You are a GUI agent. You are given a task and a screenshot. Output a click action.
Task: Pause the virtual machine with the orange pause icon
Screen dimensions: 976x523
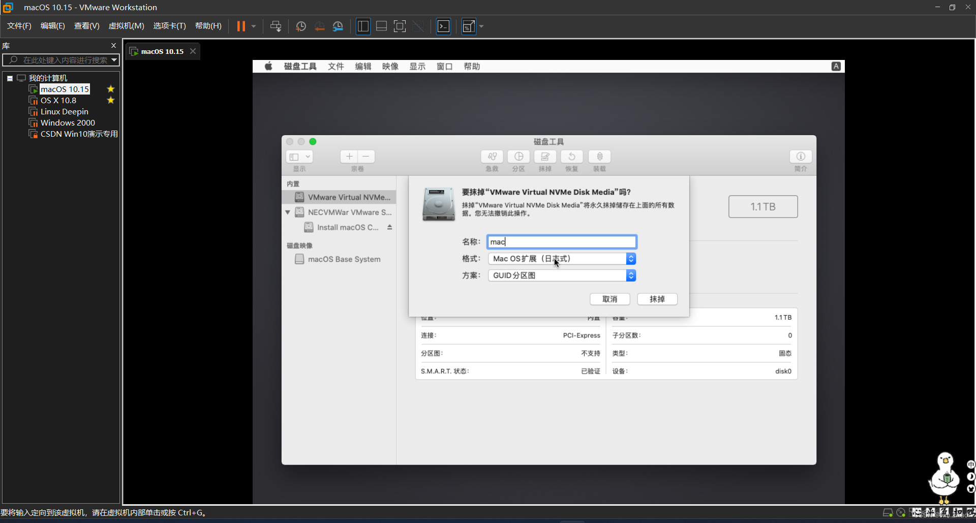[x=241, y=26]
